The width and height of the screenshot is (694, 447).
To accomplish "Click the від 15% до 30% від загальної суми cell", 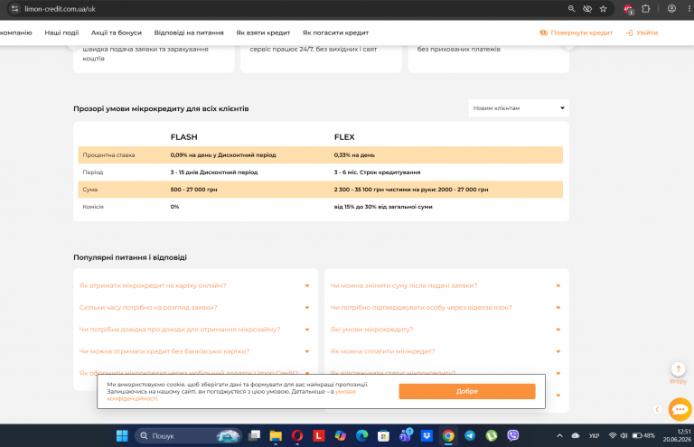I will [x=383, y=207].
